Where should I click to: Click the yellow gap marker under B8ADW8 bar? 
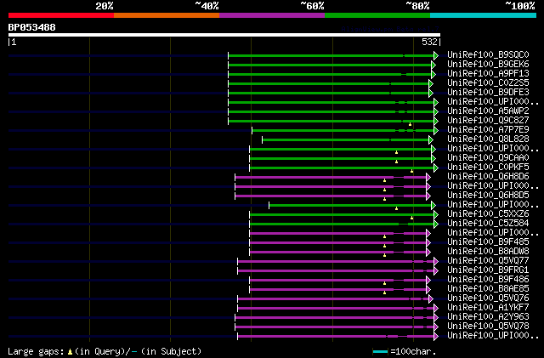point(384,256)
